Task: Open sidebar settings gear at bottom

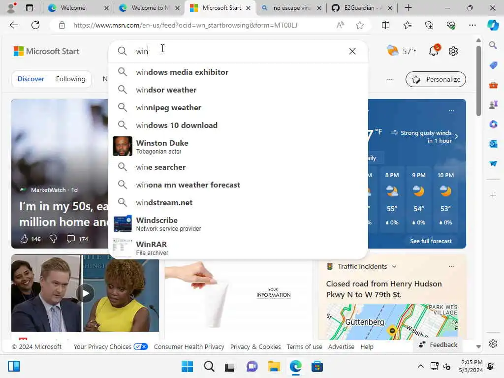Action: tap(493, 344)
